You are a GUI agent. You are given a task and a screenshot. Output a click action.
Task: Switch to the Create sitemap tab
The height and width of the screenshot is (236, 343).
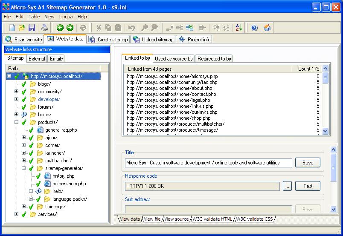pos(108,39)
